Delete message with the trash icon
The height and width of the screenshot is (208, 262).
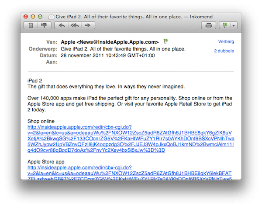[31, 25]
